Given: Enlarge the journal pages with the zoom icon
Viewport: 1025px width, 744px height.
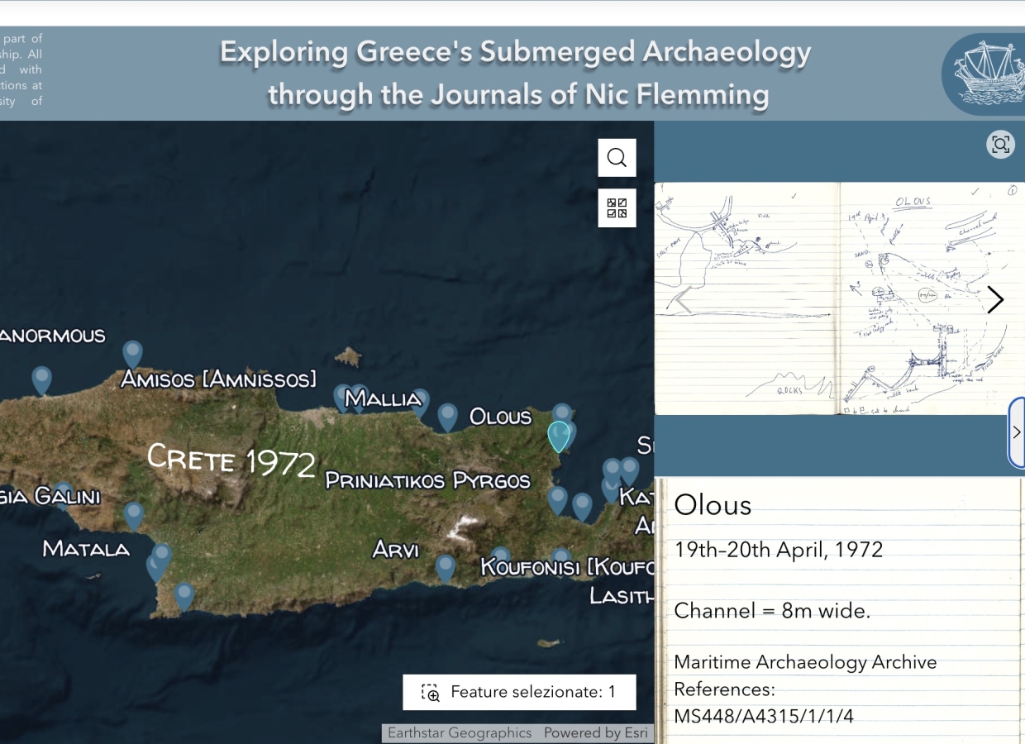Looking at the screenshot, I should pyautogui.click(x=1000, y=144).
